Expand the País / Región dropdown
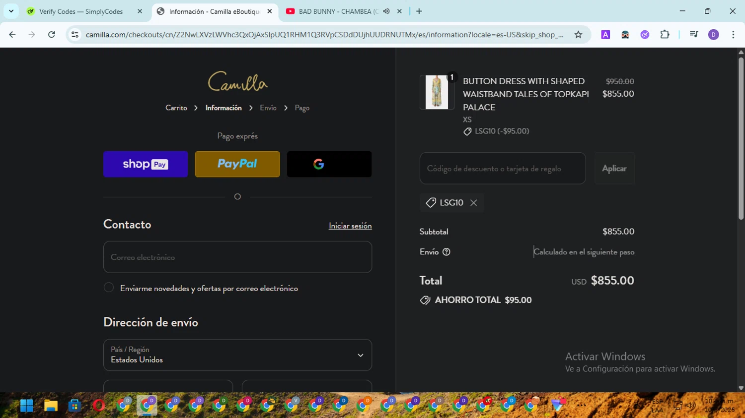 pyautogui.click(x=237, y=355)
